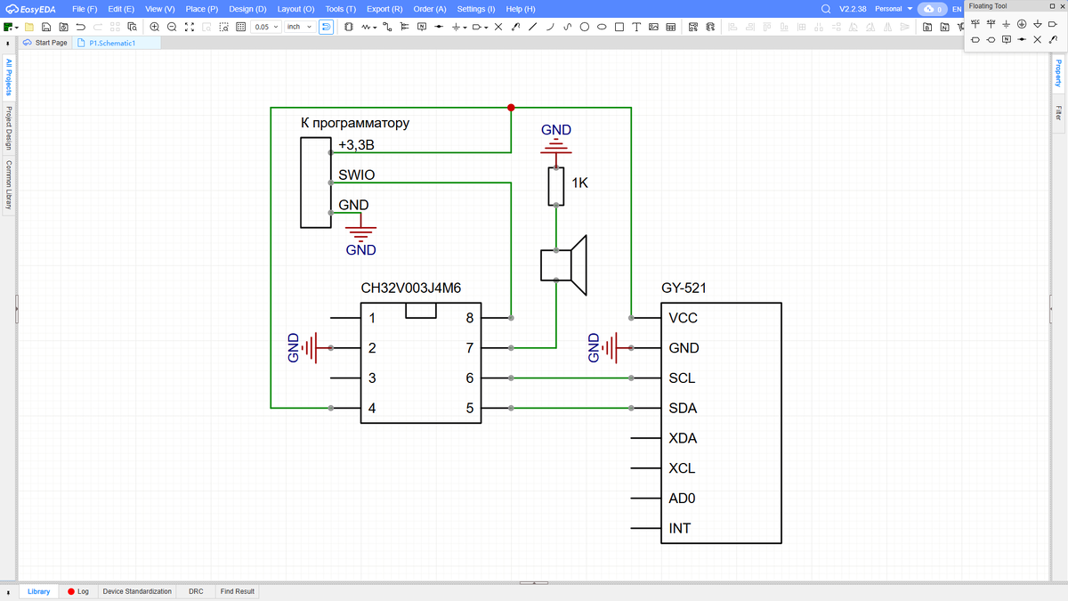Open the search magnifier in title bar
This screenshot has height=601, width=1068.
point(826,9)
